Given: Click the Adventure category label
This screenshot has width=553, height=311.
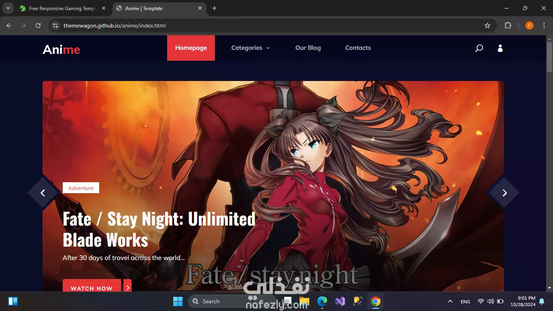Looking at the screenshot, I should pyautogui.click(x=81, y=188).
